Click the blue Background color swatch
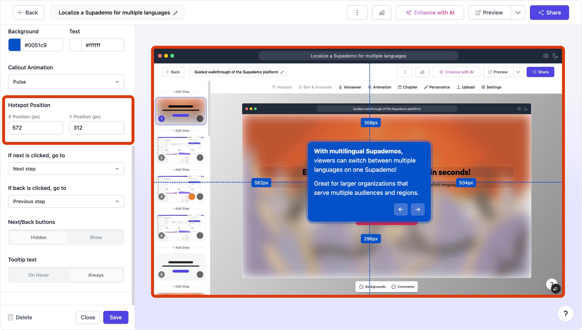The height and width of the screenshot is (330, 582). coord(15,45)
